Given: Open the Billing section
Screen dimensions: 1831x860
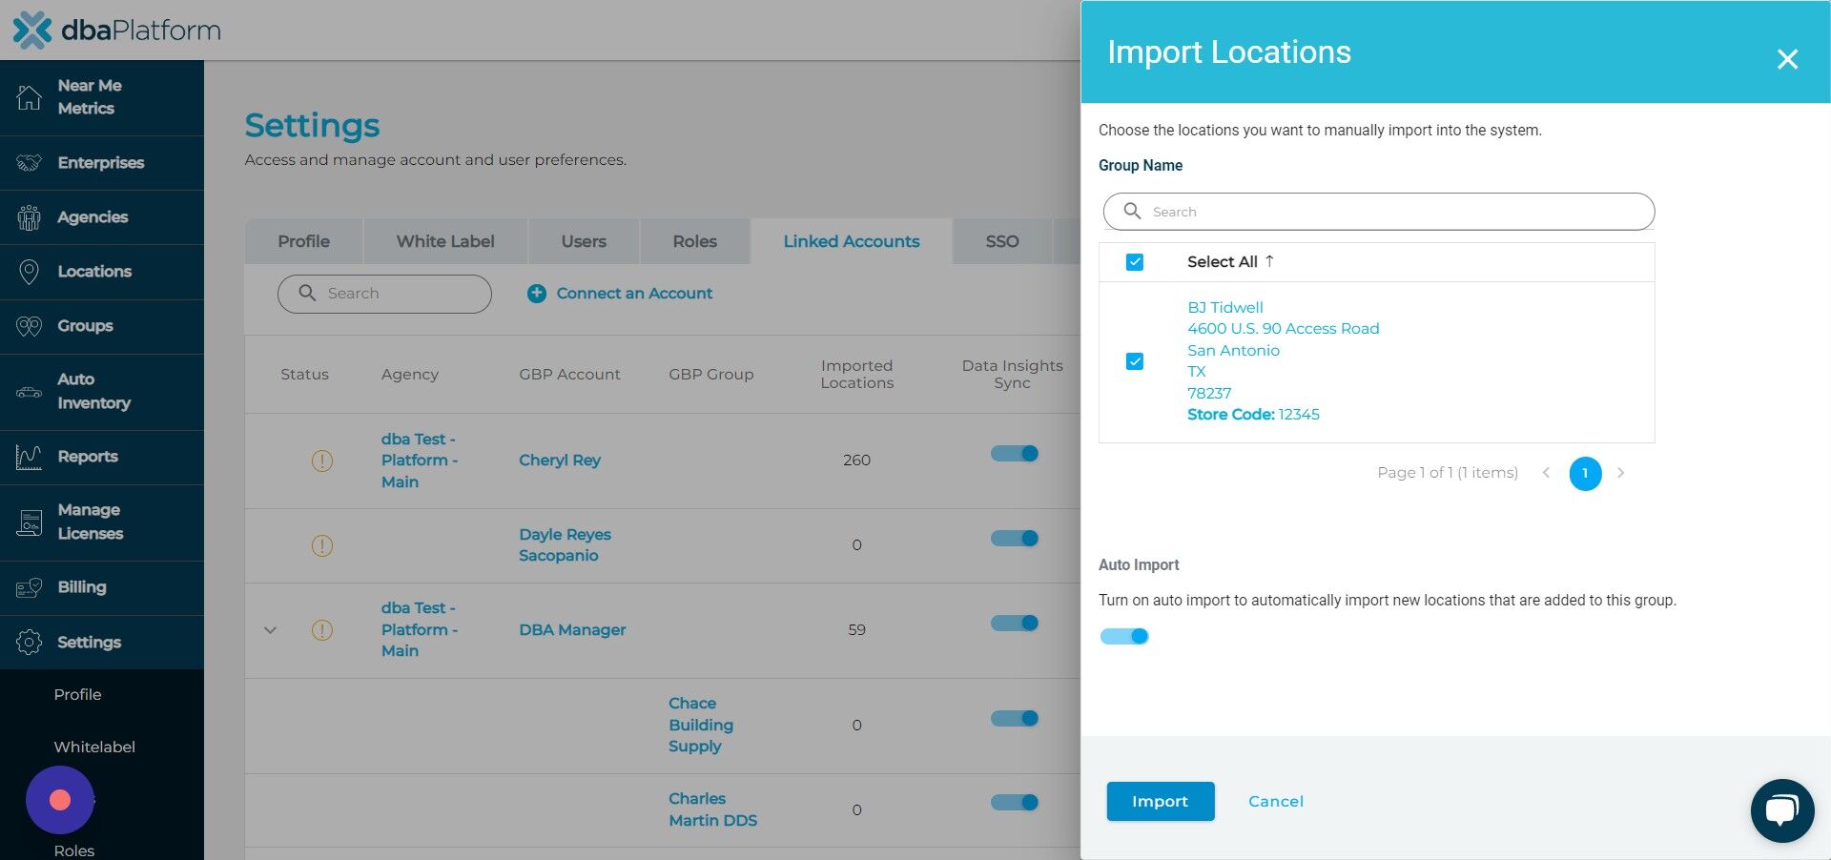Looking at the screenshot, I should tap(81, 587).
